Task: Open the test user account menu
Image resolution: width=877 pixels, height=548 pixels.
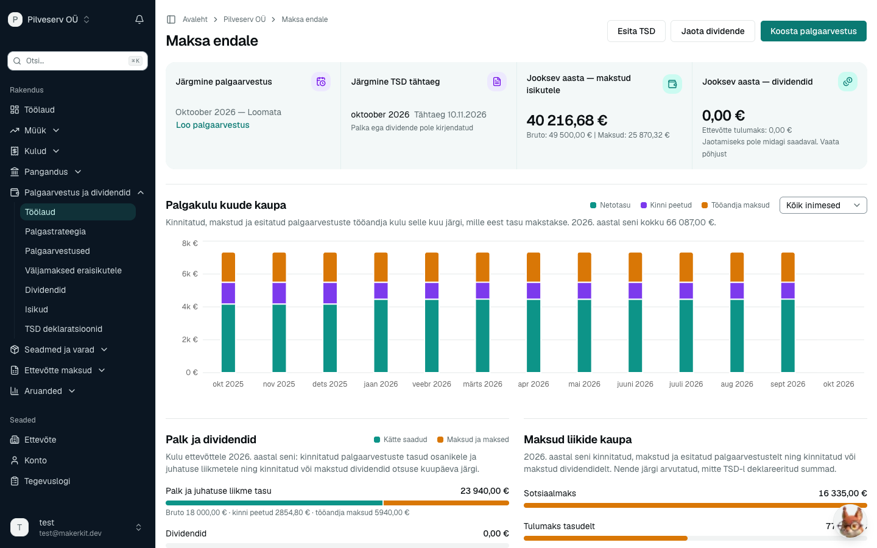Action: [77, 527]
